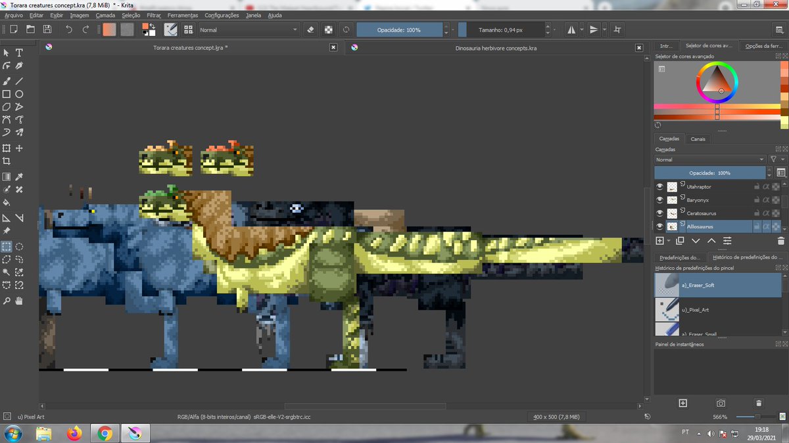This screenshot has width=789, height=443.
Task: Adjust the 566% zoom slider
Action: pos(757,417)
